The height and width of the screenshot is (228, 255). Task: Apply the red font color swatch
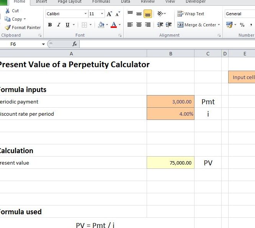tap(114, 25)
